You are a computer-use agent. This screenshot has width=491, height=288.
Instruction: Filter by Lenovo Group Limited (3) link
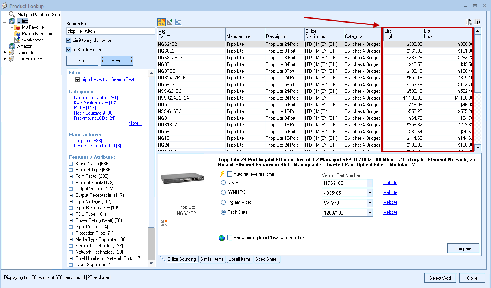pos(97,146)
